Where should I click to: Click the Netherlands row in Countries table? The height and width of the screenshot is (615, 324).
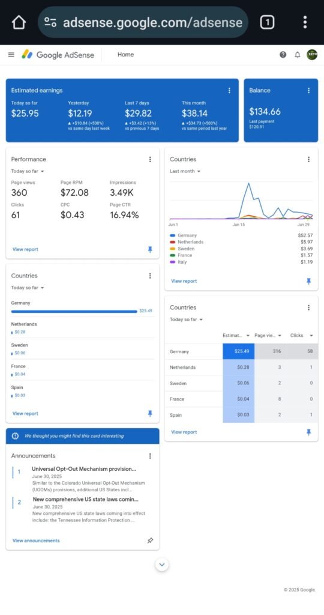point(241,368)
